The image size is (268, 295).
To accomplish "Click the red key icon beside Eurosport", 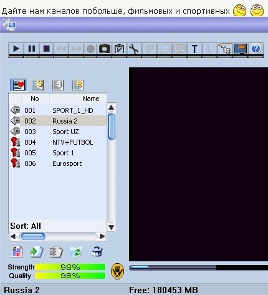I will coord(15,163).
